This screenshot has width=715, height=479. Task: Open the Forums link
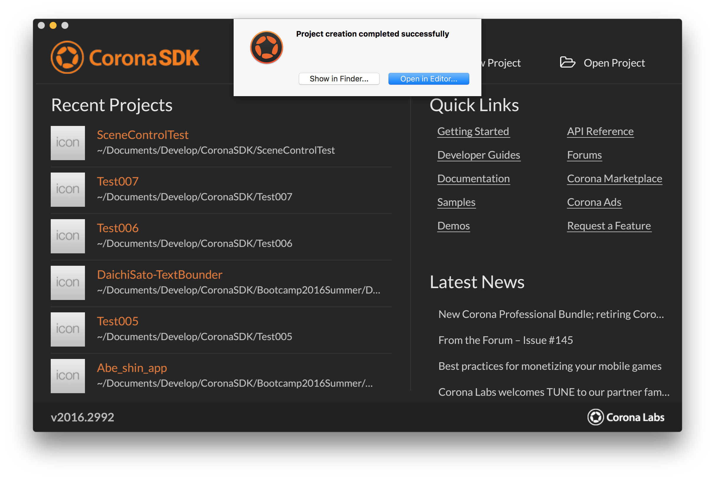point(584,155)
